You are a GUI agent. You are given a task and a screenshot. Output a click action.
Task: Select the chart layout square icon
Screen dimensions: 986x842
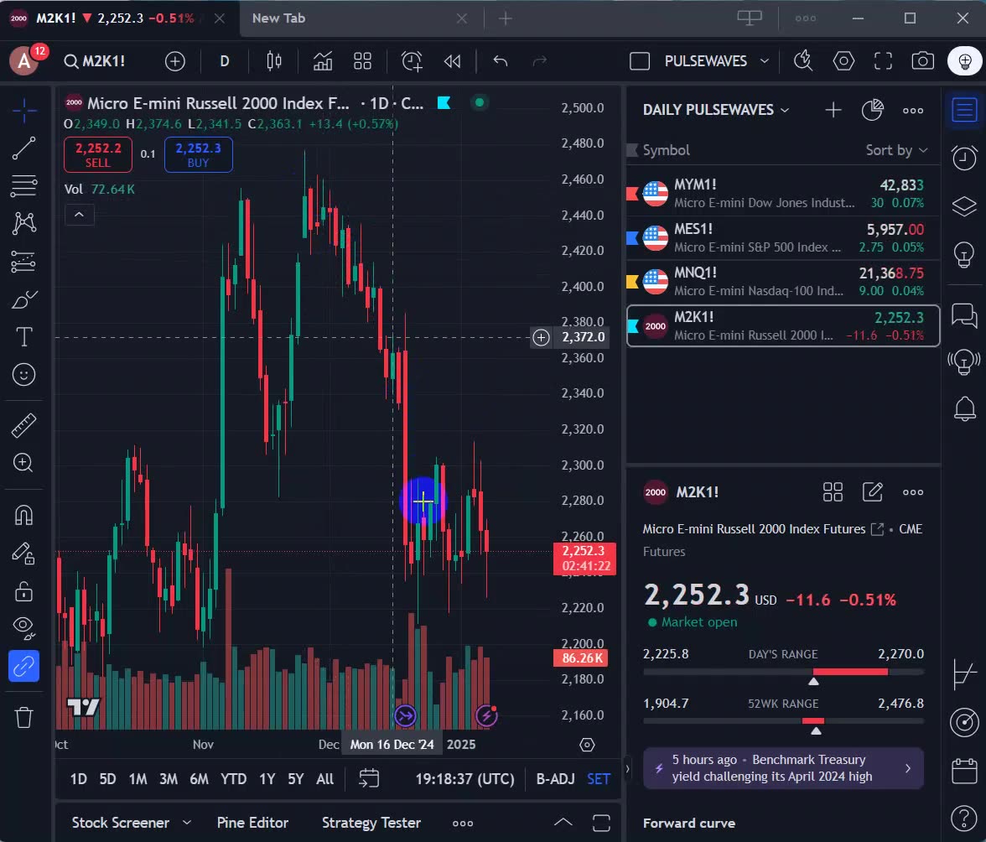(x=640, y=61)
